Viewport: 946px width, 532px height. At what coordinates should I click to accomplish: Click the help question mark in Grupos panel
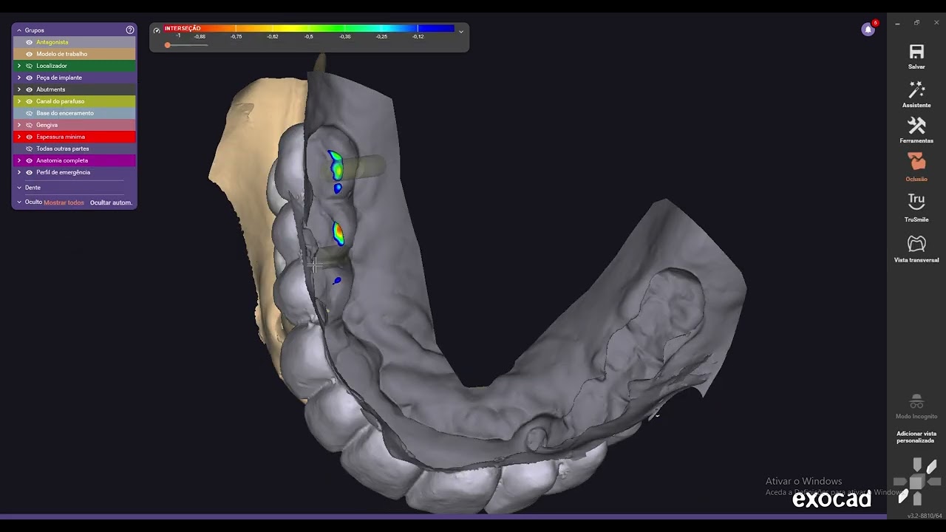tap(130, 30)
